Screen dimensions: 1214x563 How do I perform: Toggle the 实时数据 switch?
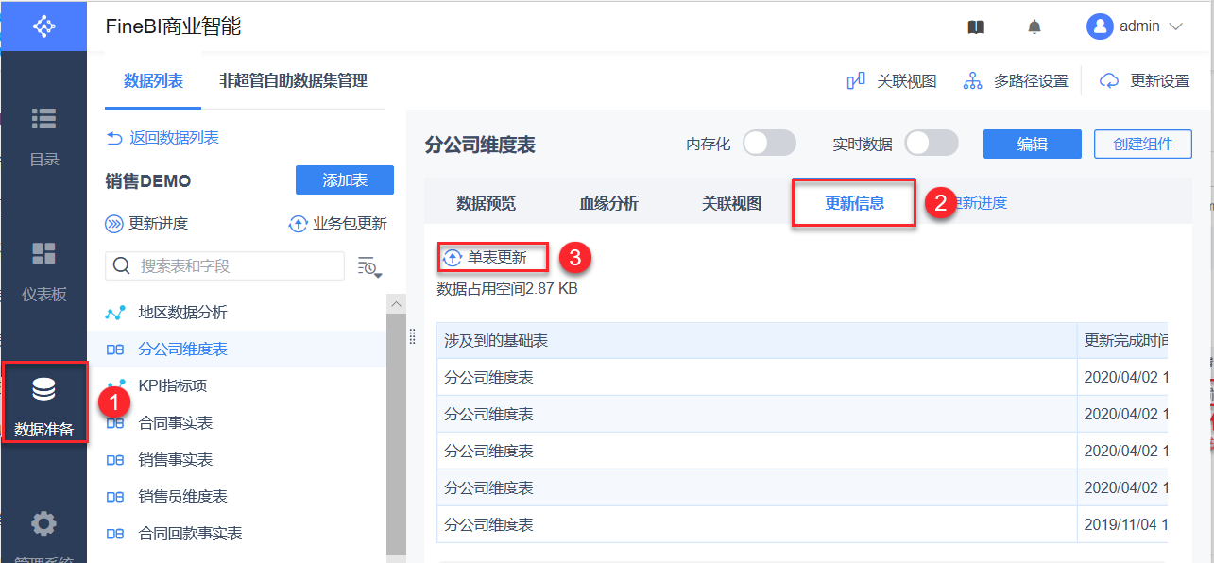click(931, 144)
